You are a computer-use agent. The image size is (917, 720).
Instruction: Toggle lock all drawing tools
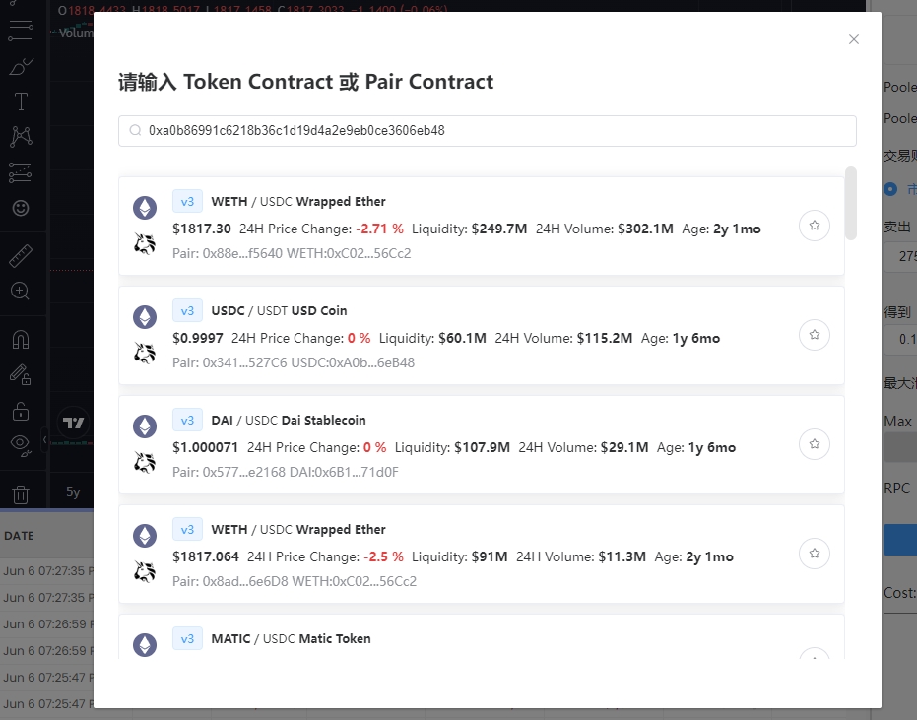tap(21, 410)
